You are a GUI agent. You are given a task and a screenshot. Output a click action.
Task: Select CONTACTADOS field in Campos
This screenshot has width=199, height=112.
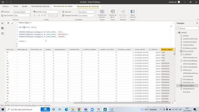click(x=188, y=45)
